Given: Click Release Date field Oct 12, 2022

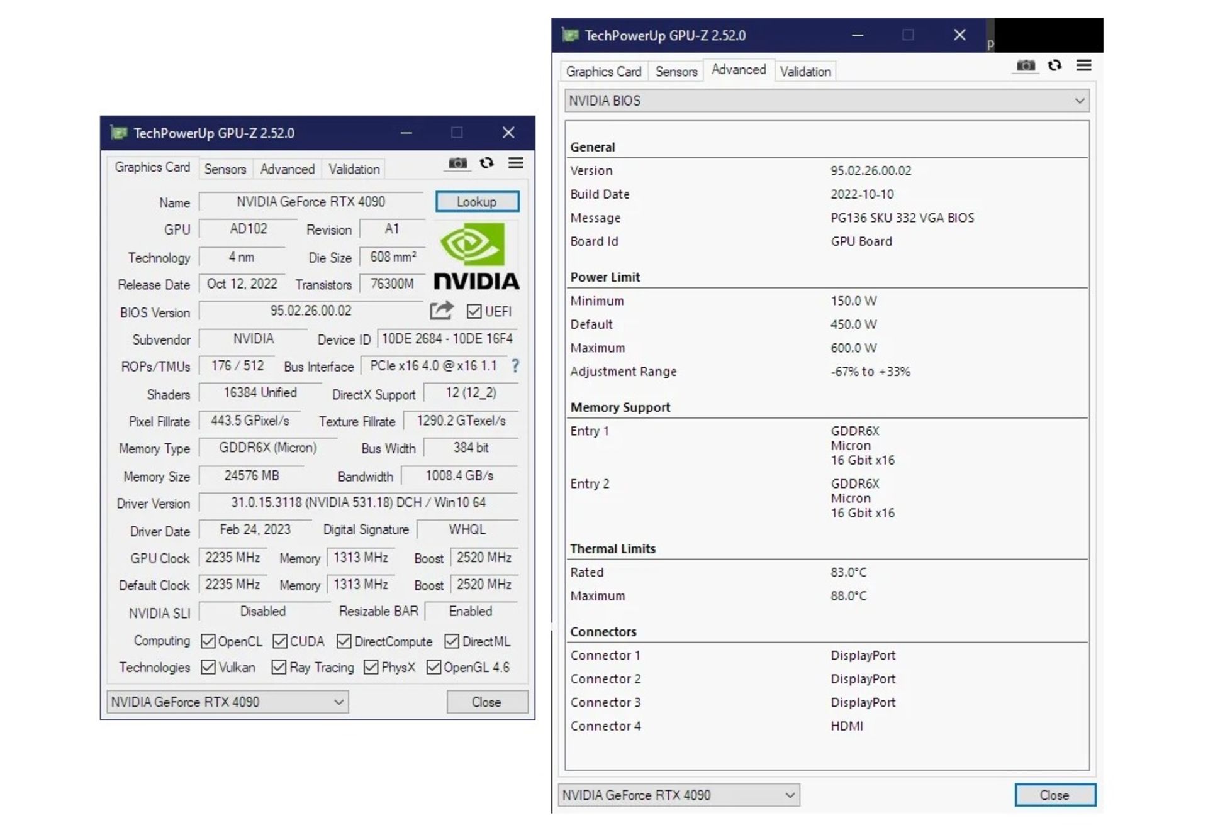Looking at the screenshot, I should (x=242, y=284).
